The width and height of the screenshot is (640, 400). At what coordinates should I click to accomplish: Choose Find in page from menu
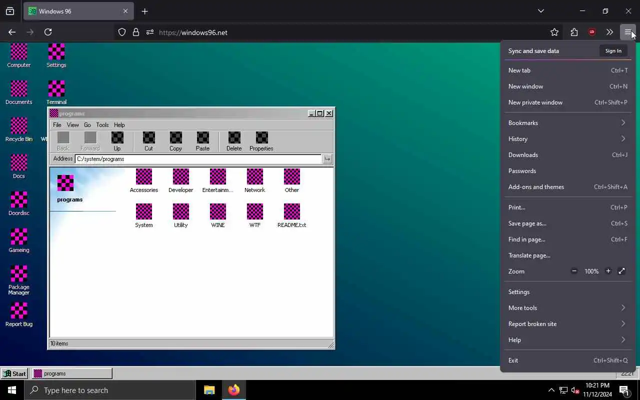[568, 239]
